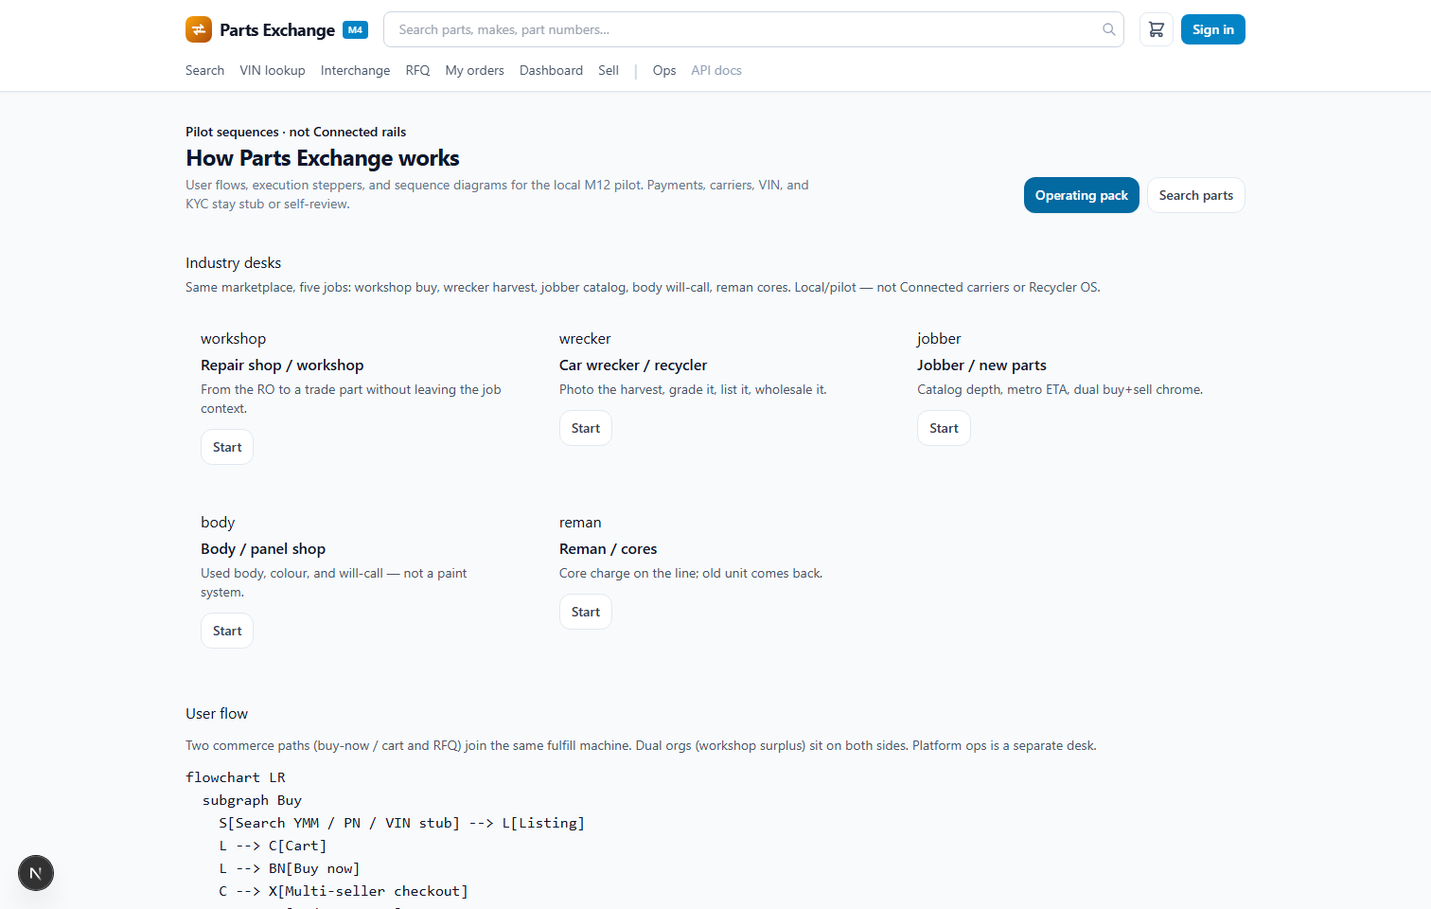Click the 'User flow' section heading
This screenshot has width=1431, height=909.
pyautogui.click(x=217, y=713)
